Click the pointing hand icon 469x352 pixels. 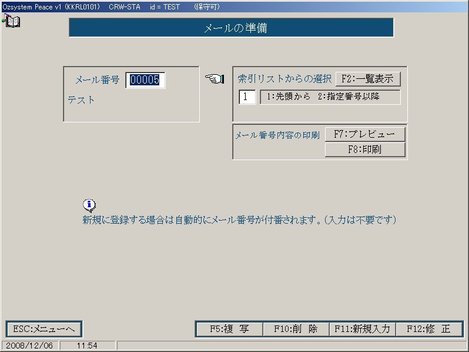click(x=215, y=79)
